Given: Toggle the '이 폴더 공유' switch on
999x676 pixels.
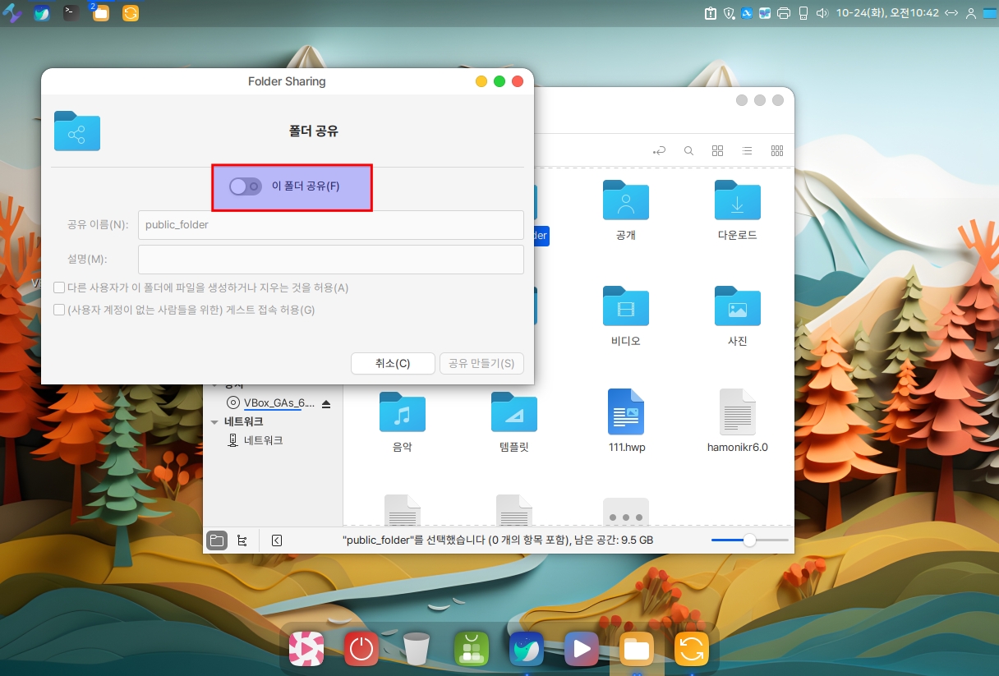Looking at the screenshot, I should 246,186.
